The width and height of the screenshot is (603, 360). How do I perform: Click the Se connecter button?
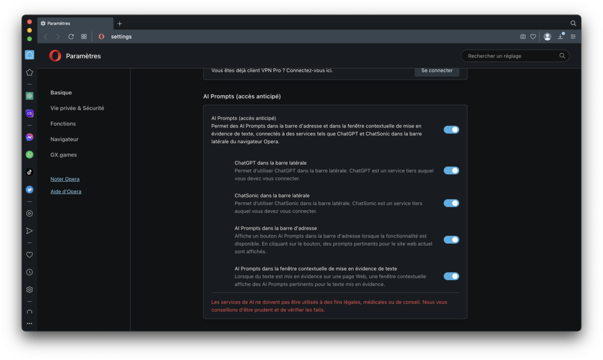pos(437,70)
